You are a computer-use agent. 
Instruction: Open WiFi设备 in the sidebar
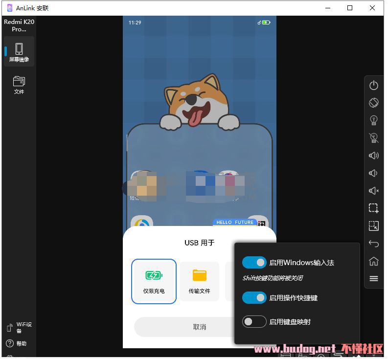tap(19, 328)
